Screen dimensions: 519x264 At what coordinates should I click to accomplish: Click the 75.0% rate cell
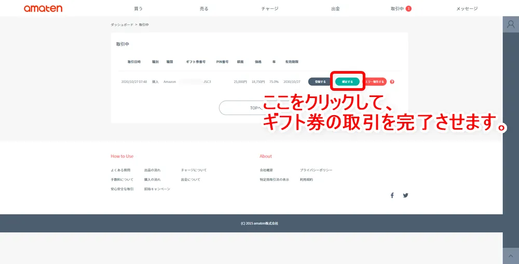[x=274, y=82]
